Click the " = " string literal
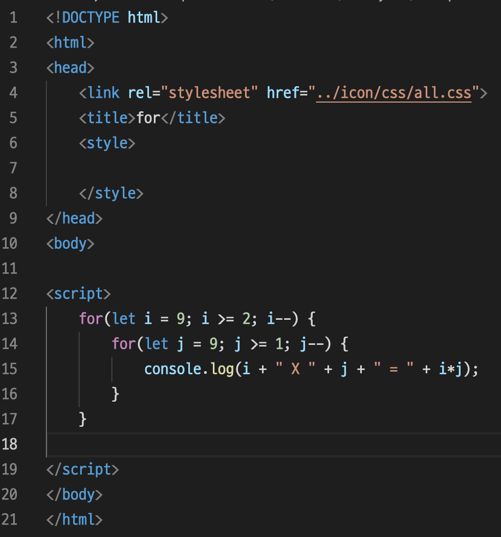The width and height of the screenshot is (501, 537). [x=393, y=369]
